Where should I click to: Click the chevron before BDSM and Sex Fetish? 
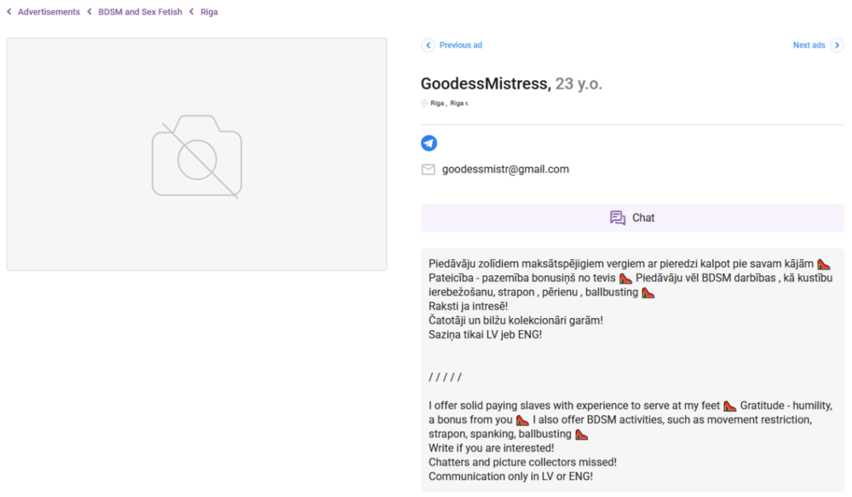pyautogui.click(x=89, y=11)
